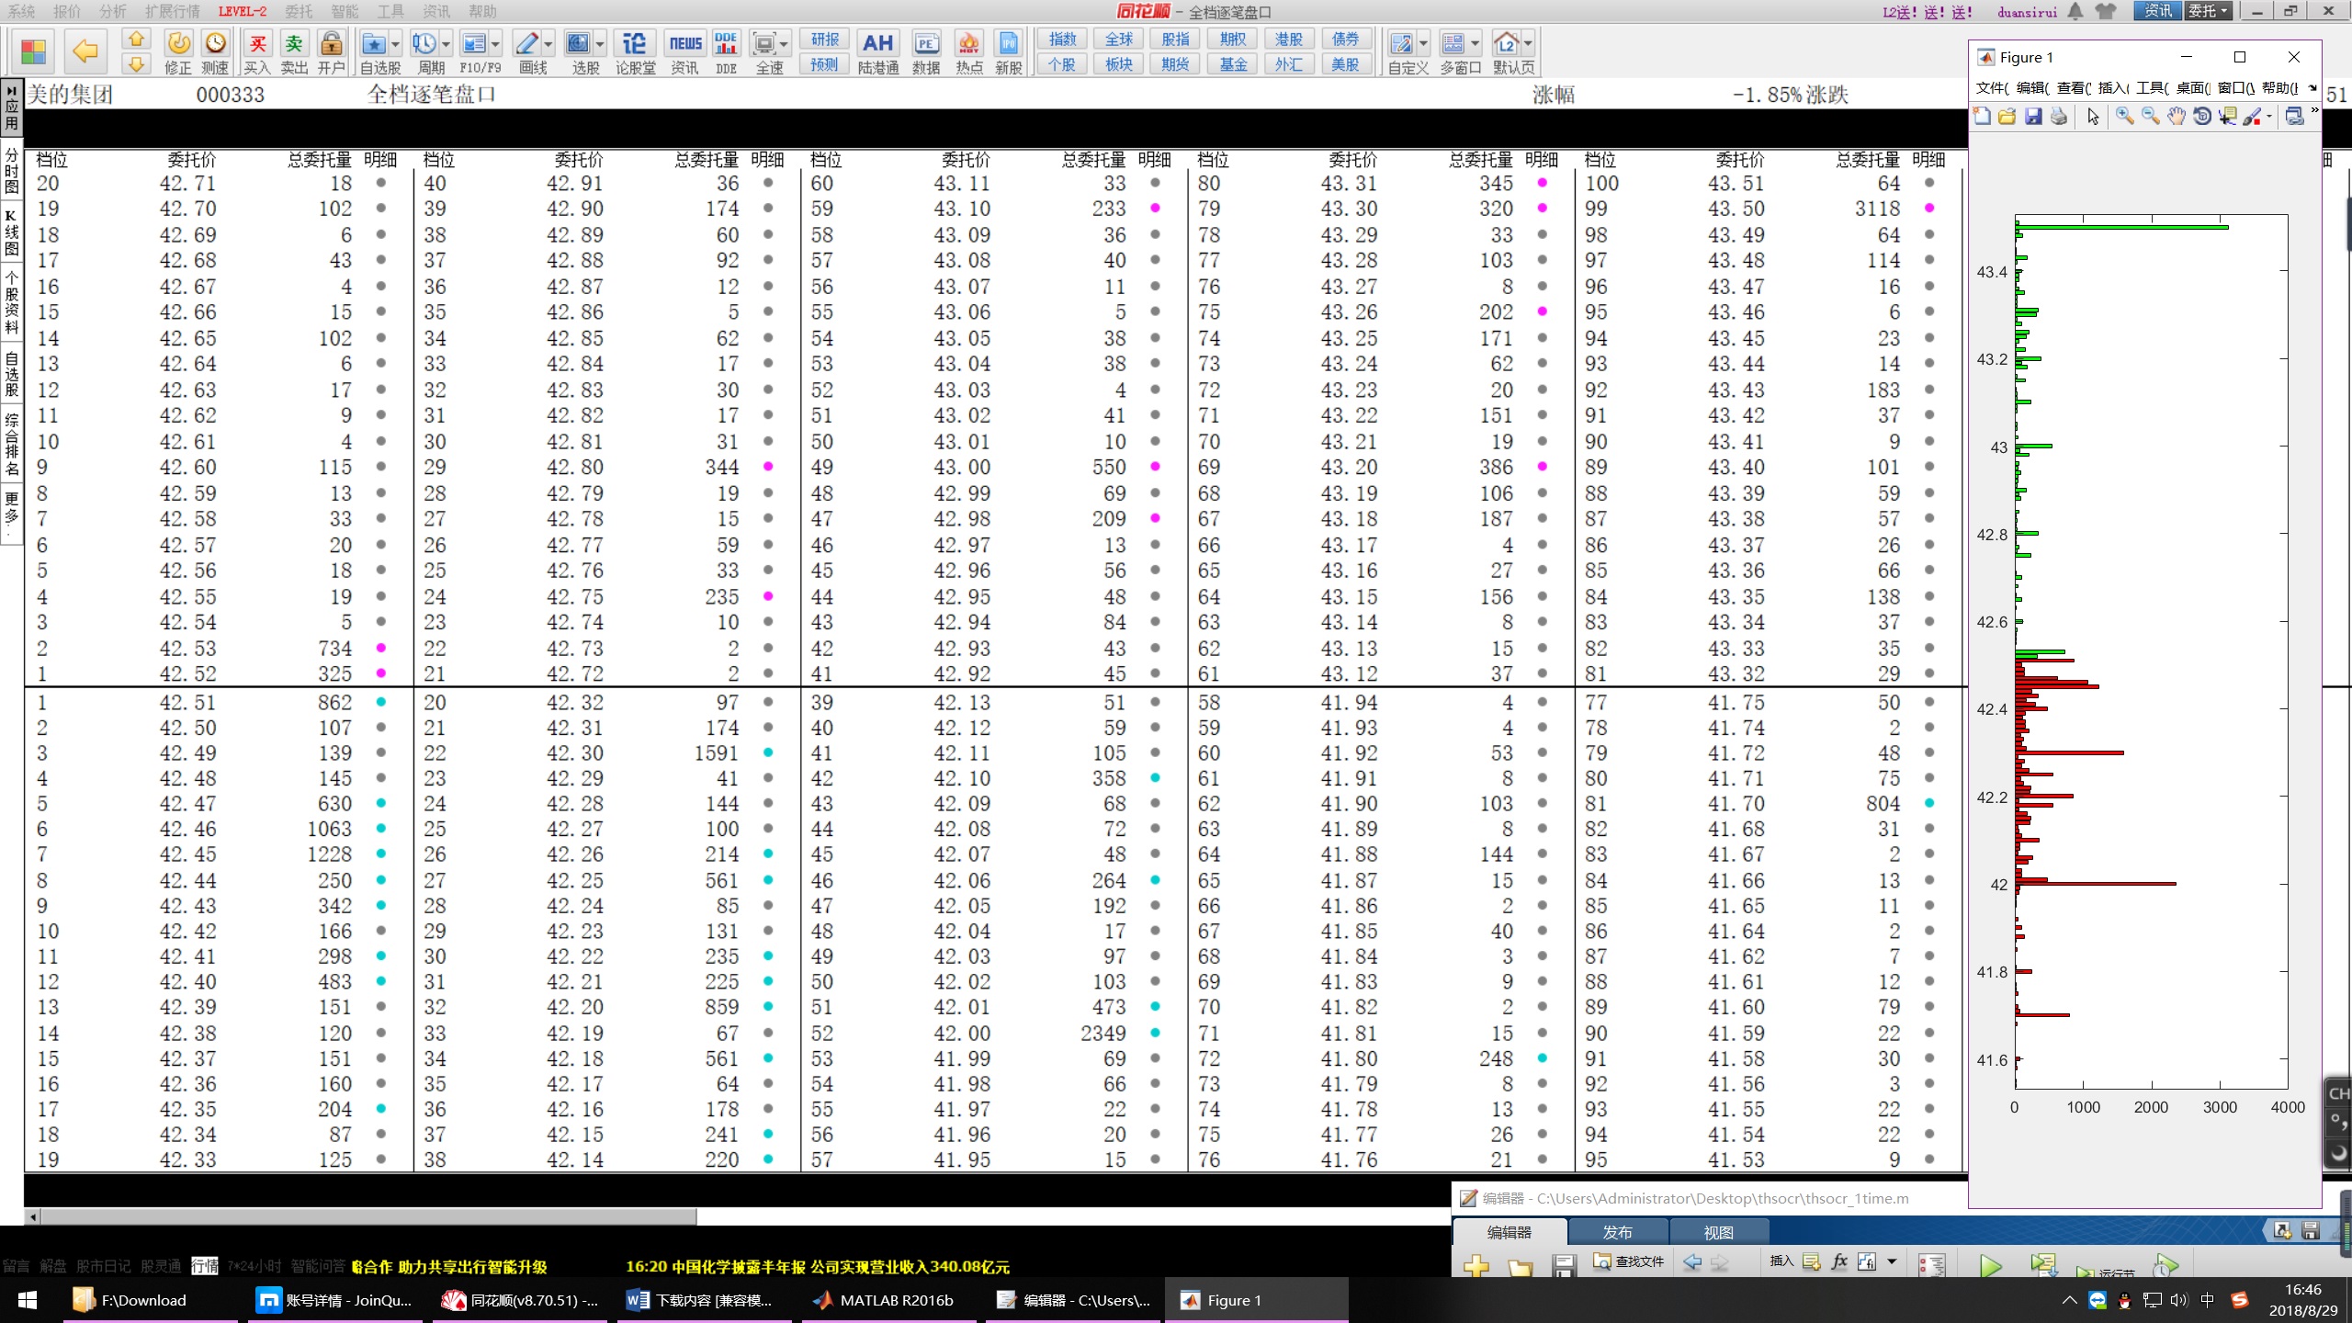
Task: Click the 资讯 title bar button
Action: coord(2157,11)
